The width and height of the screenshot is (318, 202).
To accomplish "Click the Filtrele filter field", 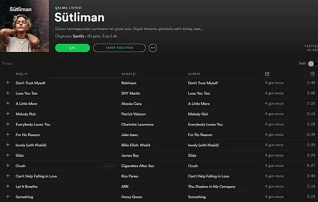I will click(x=7, y=64).
